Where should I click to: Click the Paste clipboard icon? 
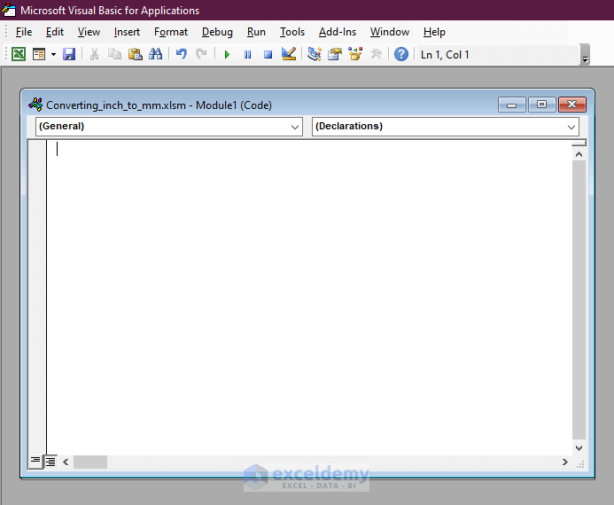pos(135,54)
